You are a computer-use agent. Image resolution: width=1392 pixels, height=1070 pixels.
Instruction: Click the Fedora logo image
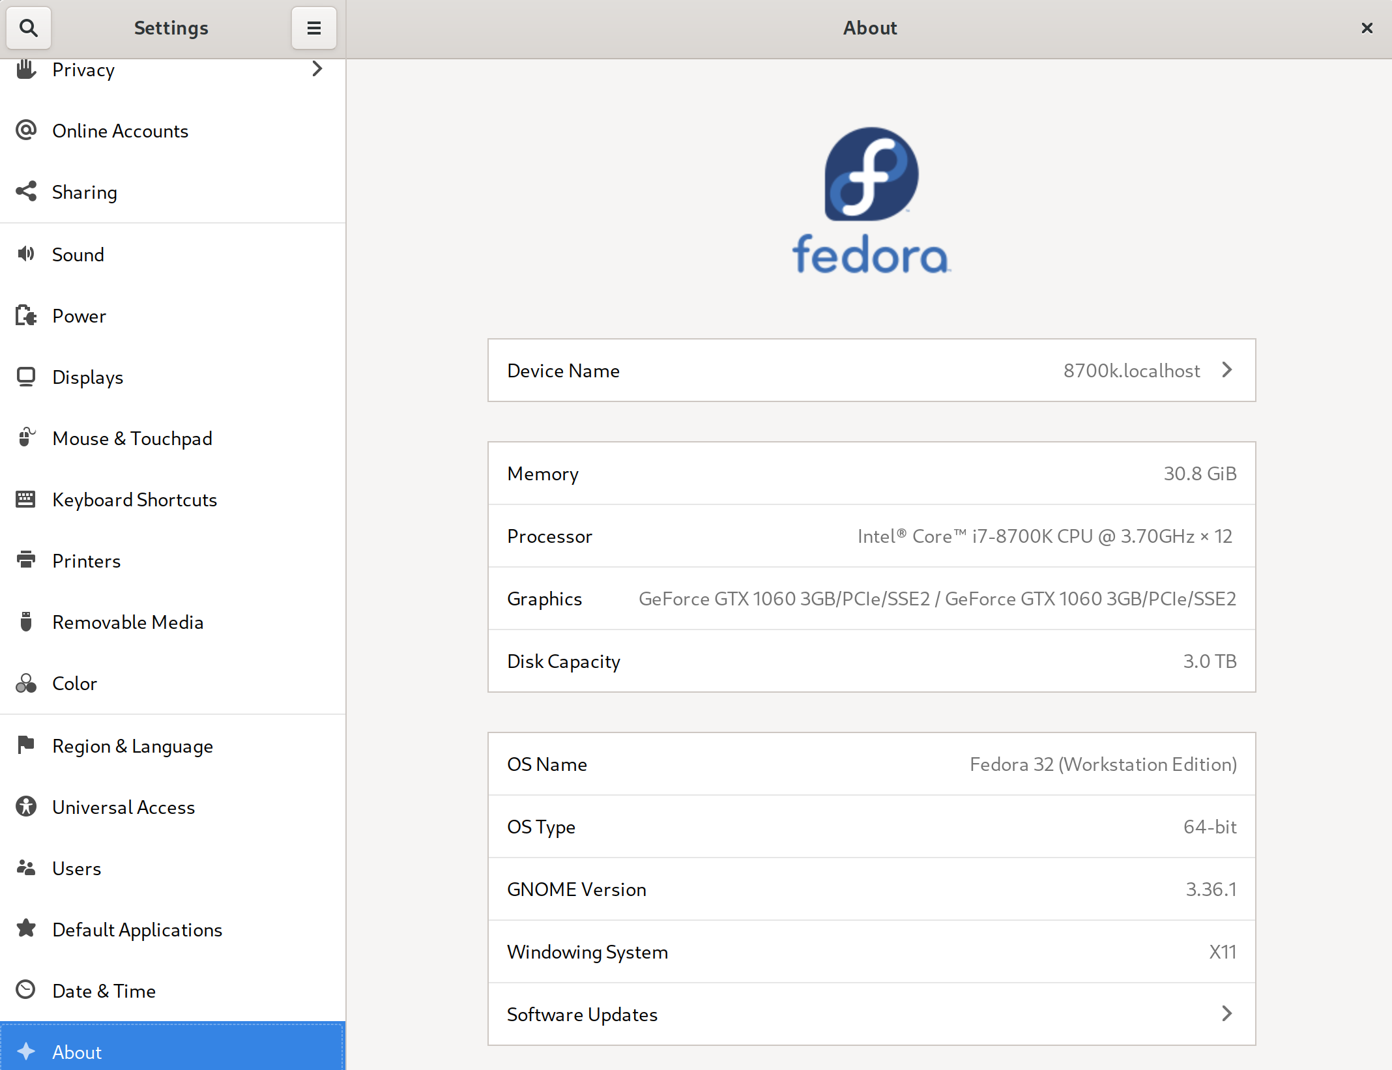[871, 200]
